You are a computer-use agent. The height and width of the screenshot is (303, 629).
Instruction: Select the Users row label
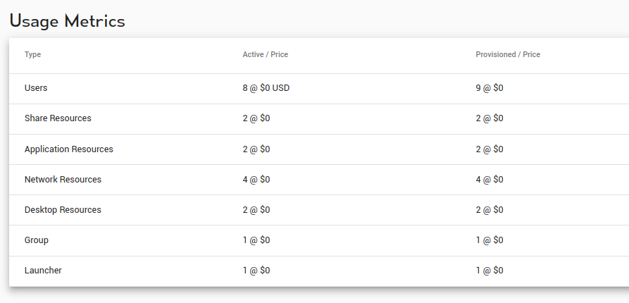click(36, 88)
